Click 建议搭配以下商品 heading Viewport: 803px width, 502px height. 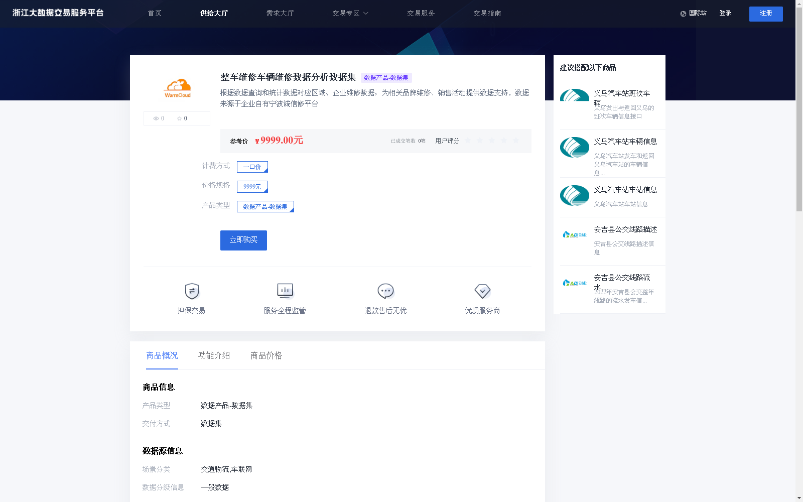588,68
